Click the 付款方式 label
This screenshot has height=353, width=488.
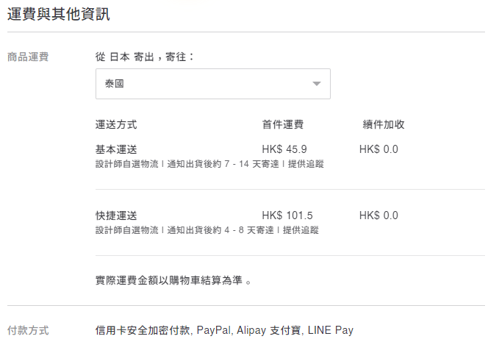tap(28, 330)
